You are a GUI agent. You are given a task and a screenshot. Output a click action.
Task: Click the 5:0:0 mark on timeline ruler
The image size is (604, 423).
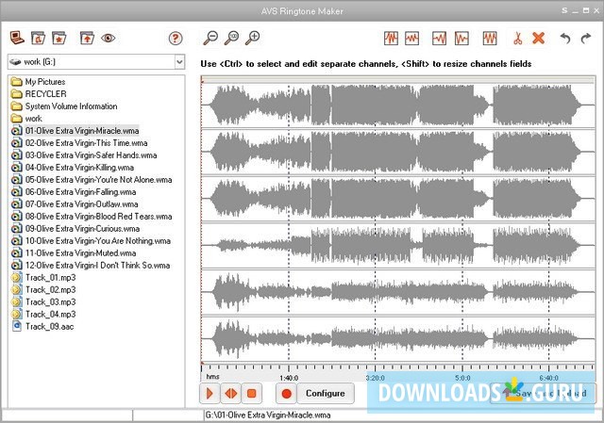pos(462,378)
